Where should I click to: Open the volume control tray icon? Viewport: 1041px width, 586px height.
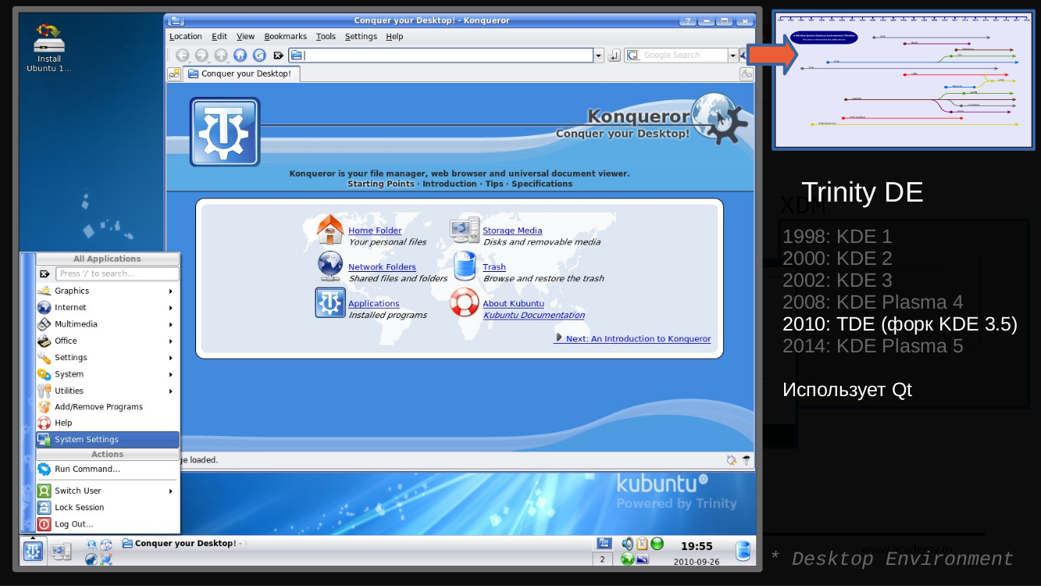click(627, 544)
